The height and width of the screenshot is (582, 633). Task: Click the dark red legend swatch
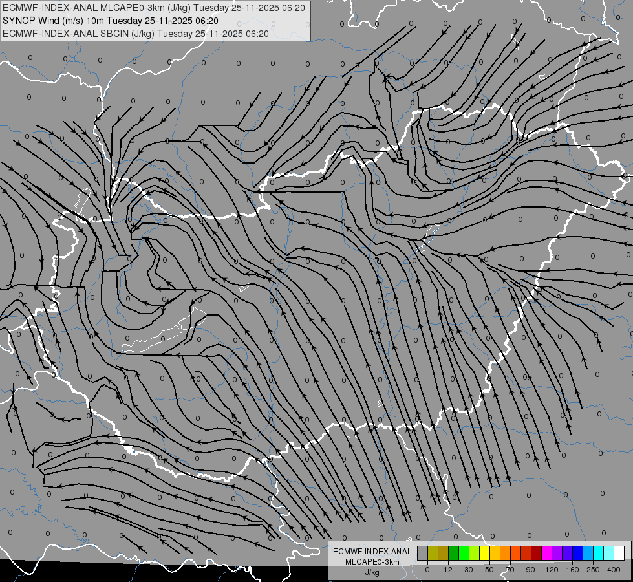(x=537, y=553)
